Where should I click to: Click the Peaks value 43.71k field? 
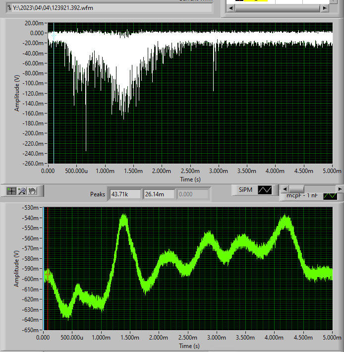pyautogui.click(x=125, y=194)
